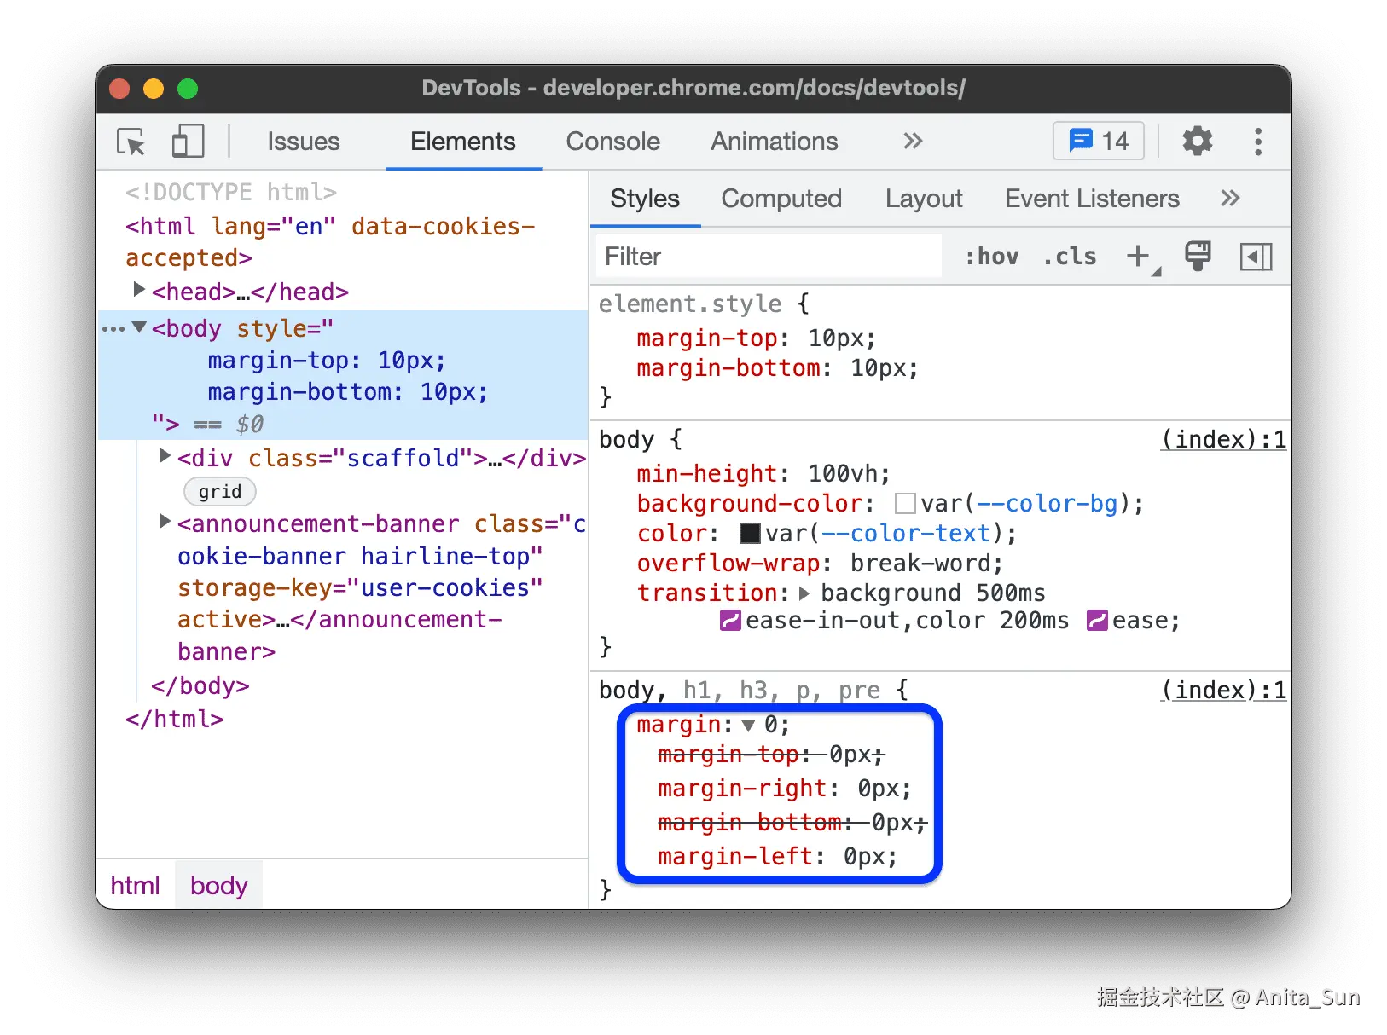Open the color property swatch picker
Viewport: 1387px width, 1035px height.
point(750,534)
